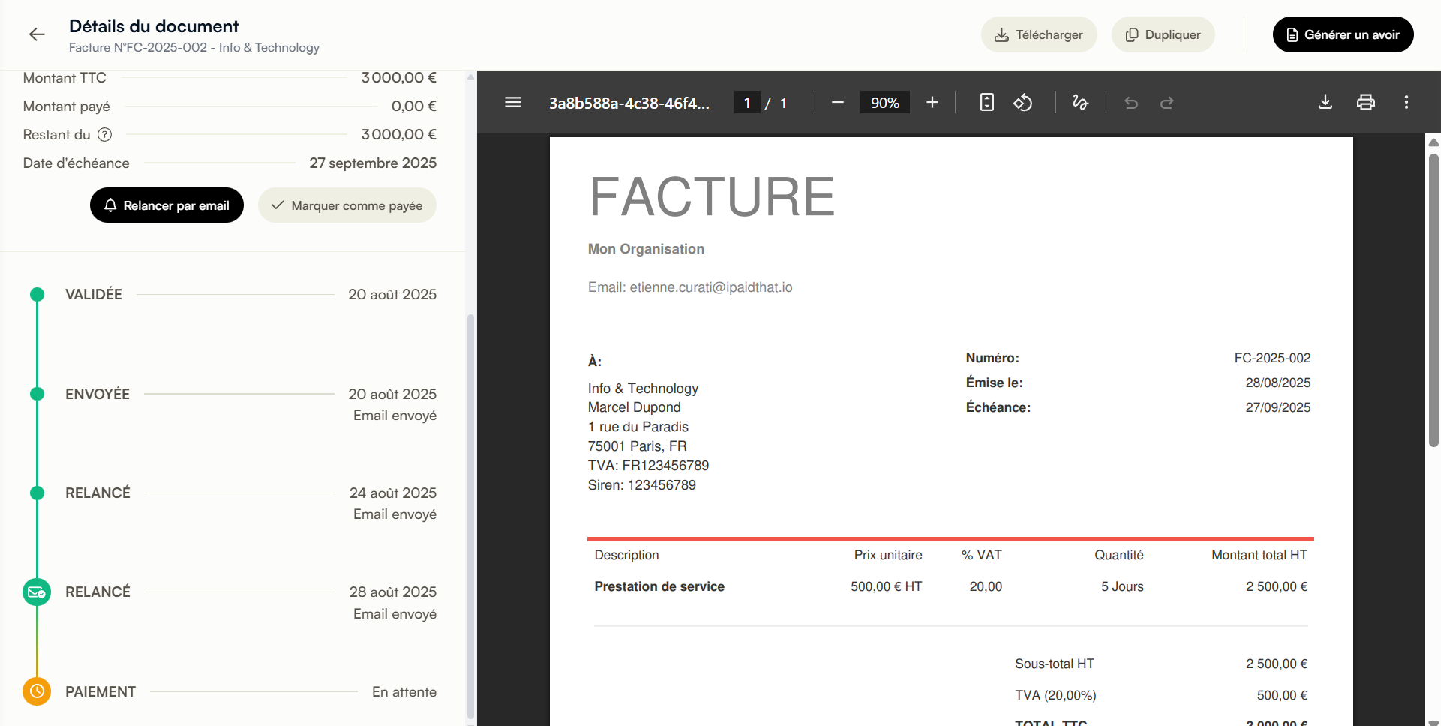
Task: Click the download icon inside Télécharger
Action: [x=1001, y=35]
